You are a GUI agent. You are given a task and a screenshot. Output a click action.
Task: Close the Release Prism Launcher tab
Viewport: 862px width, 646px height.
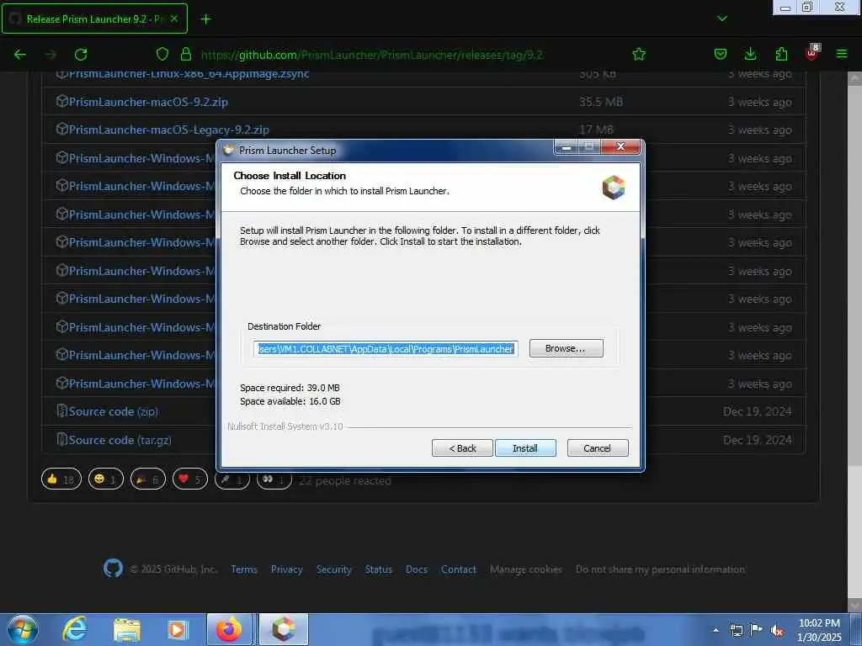[x=174, y=19]
